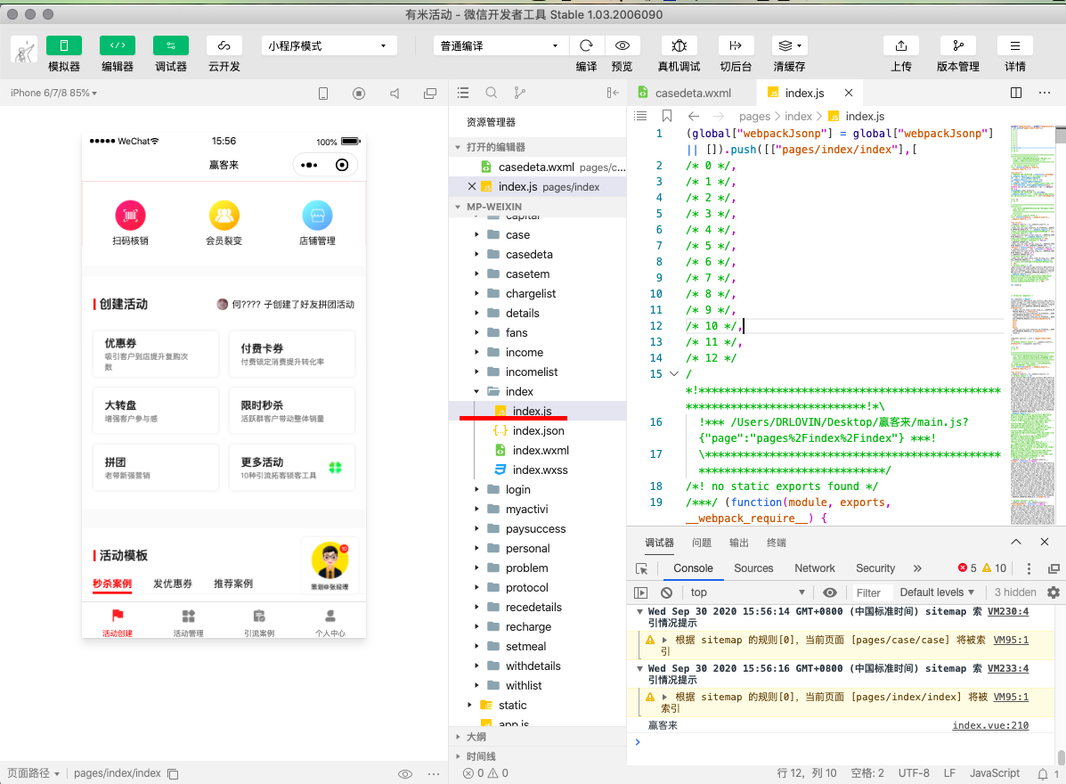1066x784 pixels.
Task: Switch to the 终端 terminal tab
Action: [x=777, y=543]
